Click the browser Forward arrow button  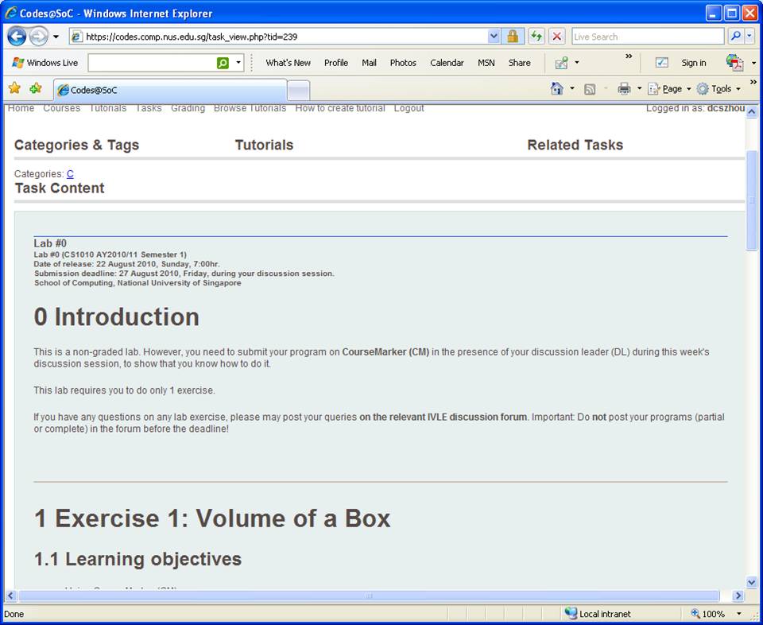pyautogui.click(x=39, y=37)
